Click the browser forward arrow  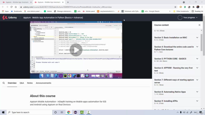(7, 7)
